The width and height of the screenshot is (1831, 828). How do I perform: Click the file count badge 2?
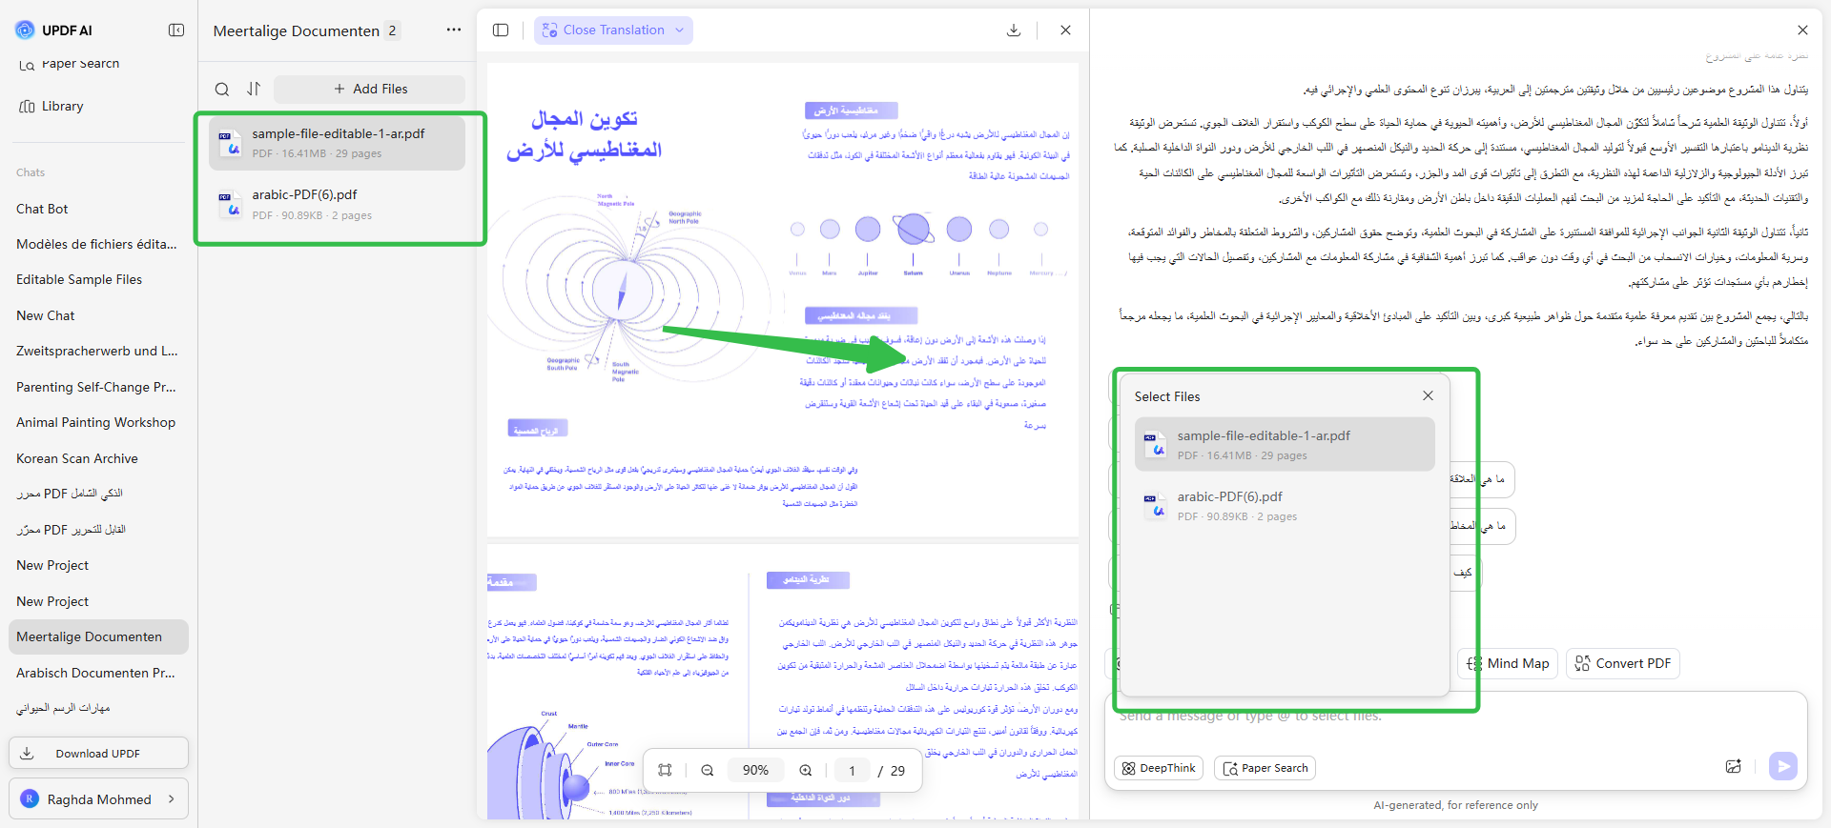click(392, 30)
